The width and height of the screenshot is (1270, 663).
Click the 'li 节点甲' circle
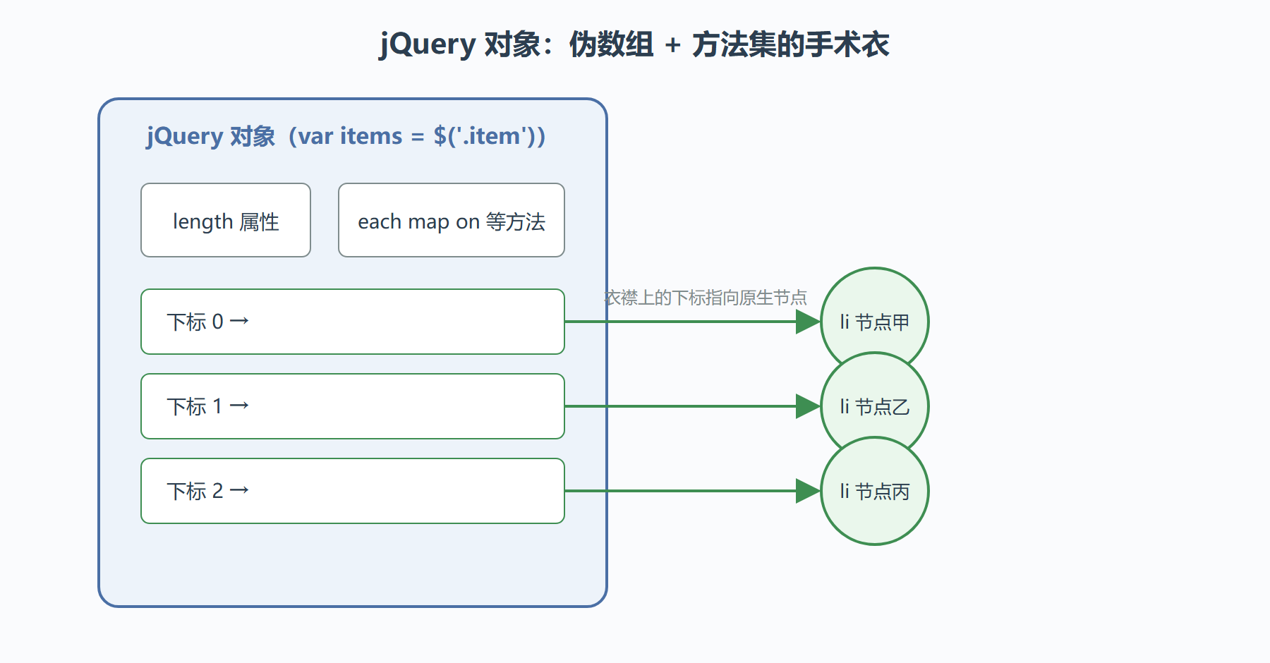[875, 322]
